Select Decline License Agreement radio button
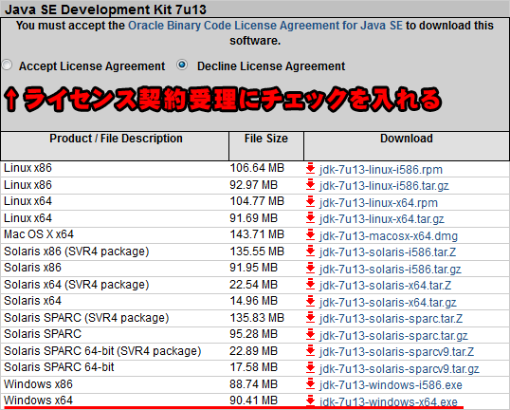The height and width of the screenshot is (410, 510). coord(182,65)
